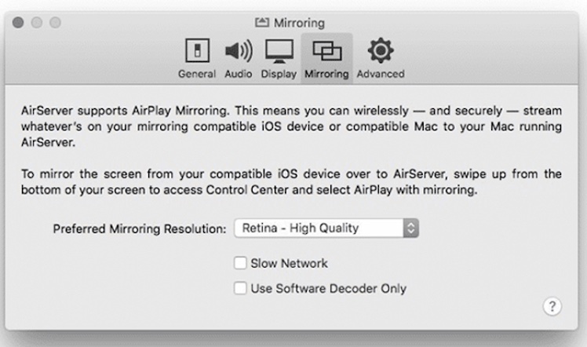The image size is (587, 347).
Task: Select the Mirroring overlapping screens icon
Action: pyautogui.click(x=326, y=52)
